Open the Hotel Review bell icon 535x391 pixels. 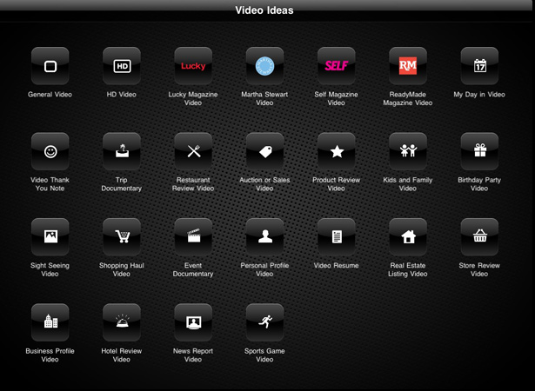click(x=122, y=322)
